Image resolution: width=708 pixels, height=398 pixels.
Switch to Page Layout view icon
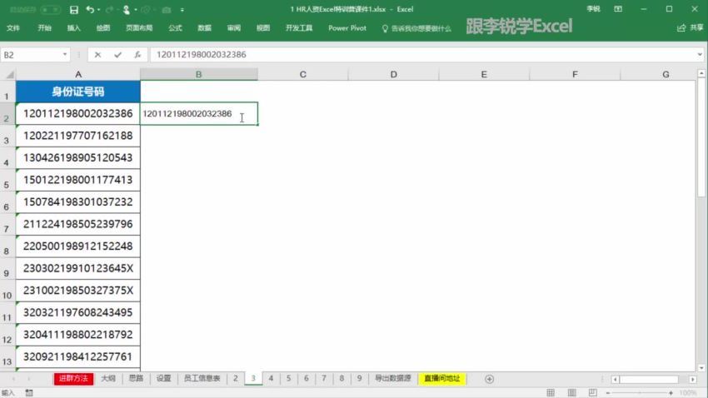point(571,393)
